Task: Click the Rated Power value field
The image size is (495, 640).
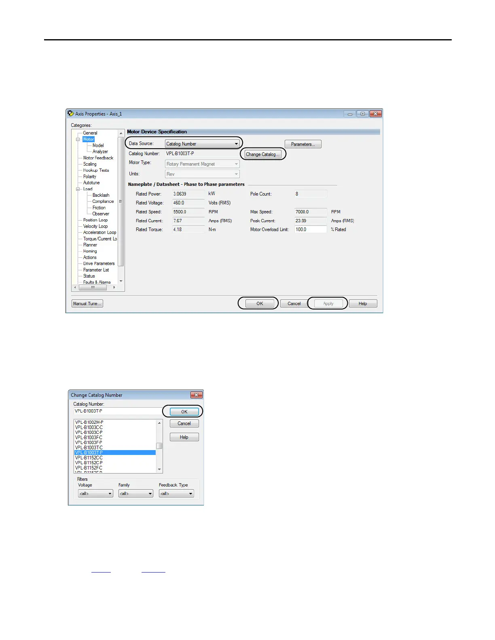Action: (x=188, y=194)
